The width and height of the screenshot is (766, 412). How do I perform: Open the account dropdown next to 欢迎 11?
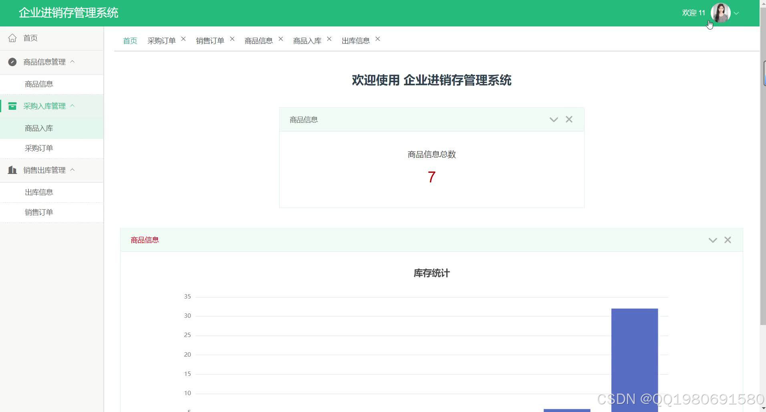[x=737, y=13]
